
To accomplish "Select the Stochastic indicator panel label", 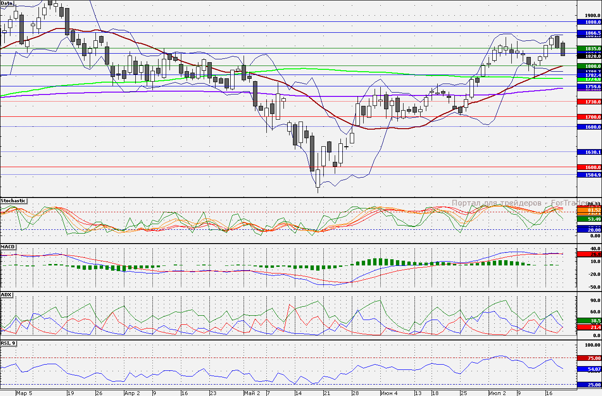I will pos(13,201).
